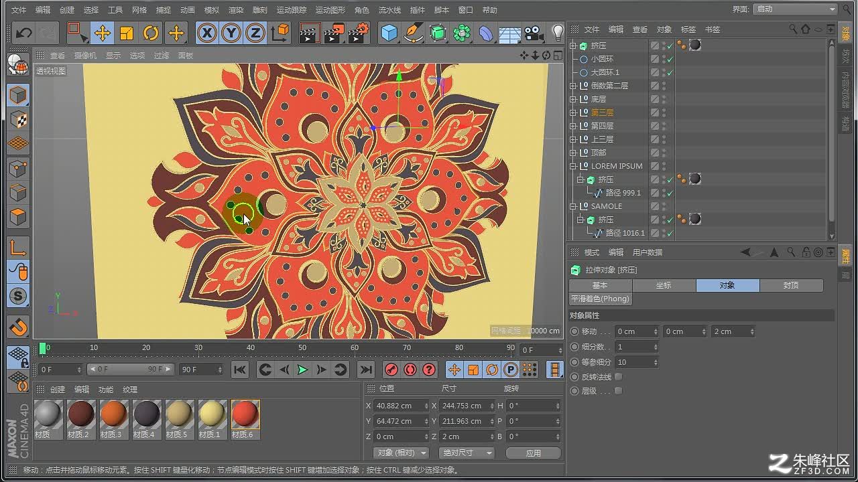858x482 pixels.
Task: Add a Light object
Action: (558, 33)
